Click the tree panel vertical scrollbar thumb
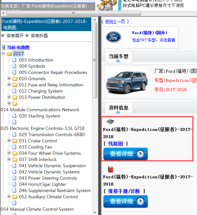Image resolution: width=197 pixels, height=215 pixels. click(x=95, y=60)
